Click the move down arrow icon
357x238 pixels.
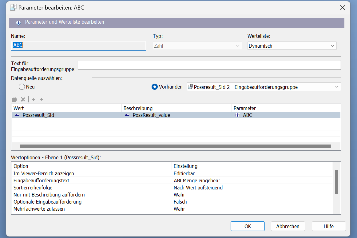42,99
